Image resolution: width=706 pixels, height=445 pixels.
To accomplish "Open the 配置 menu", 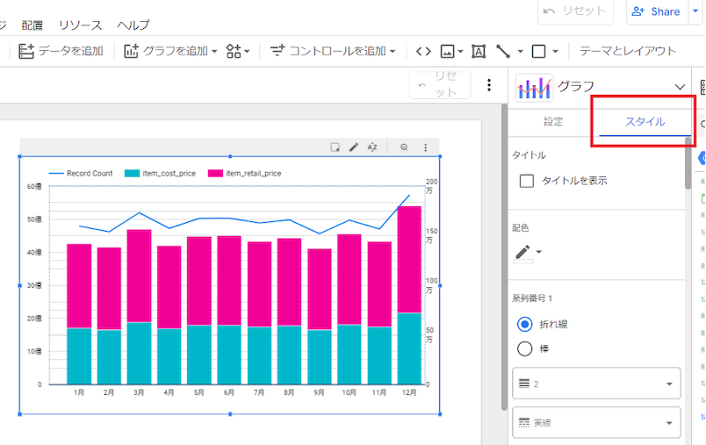I will click(x=32, y=25).
